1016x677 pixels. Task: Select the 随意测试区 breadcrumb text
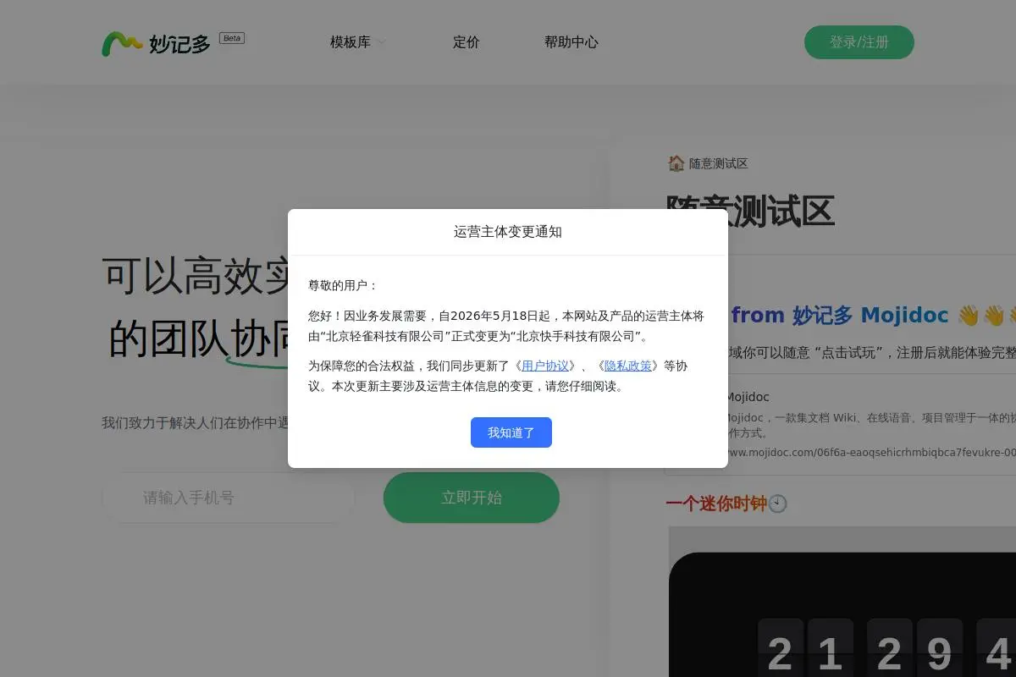[x=719, y=164]
